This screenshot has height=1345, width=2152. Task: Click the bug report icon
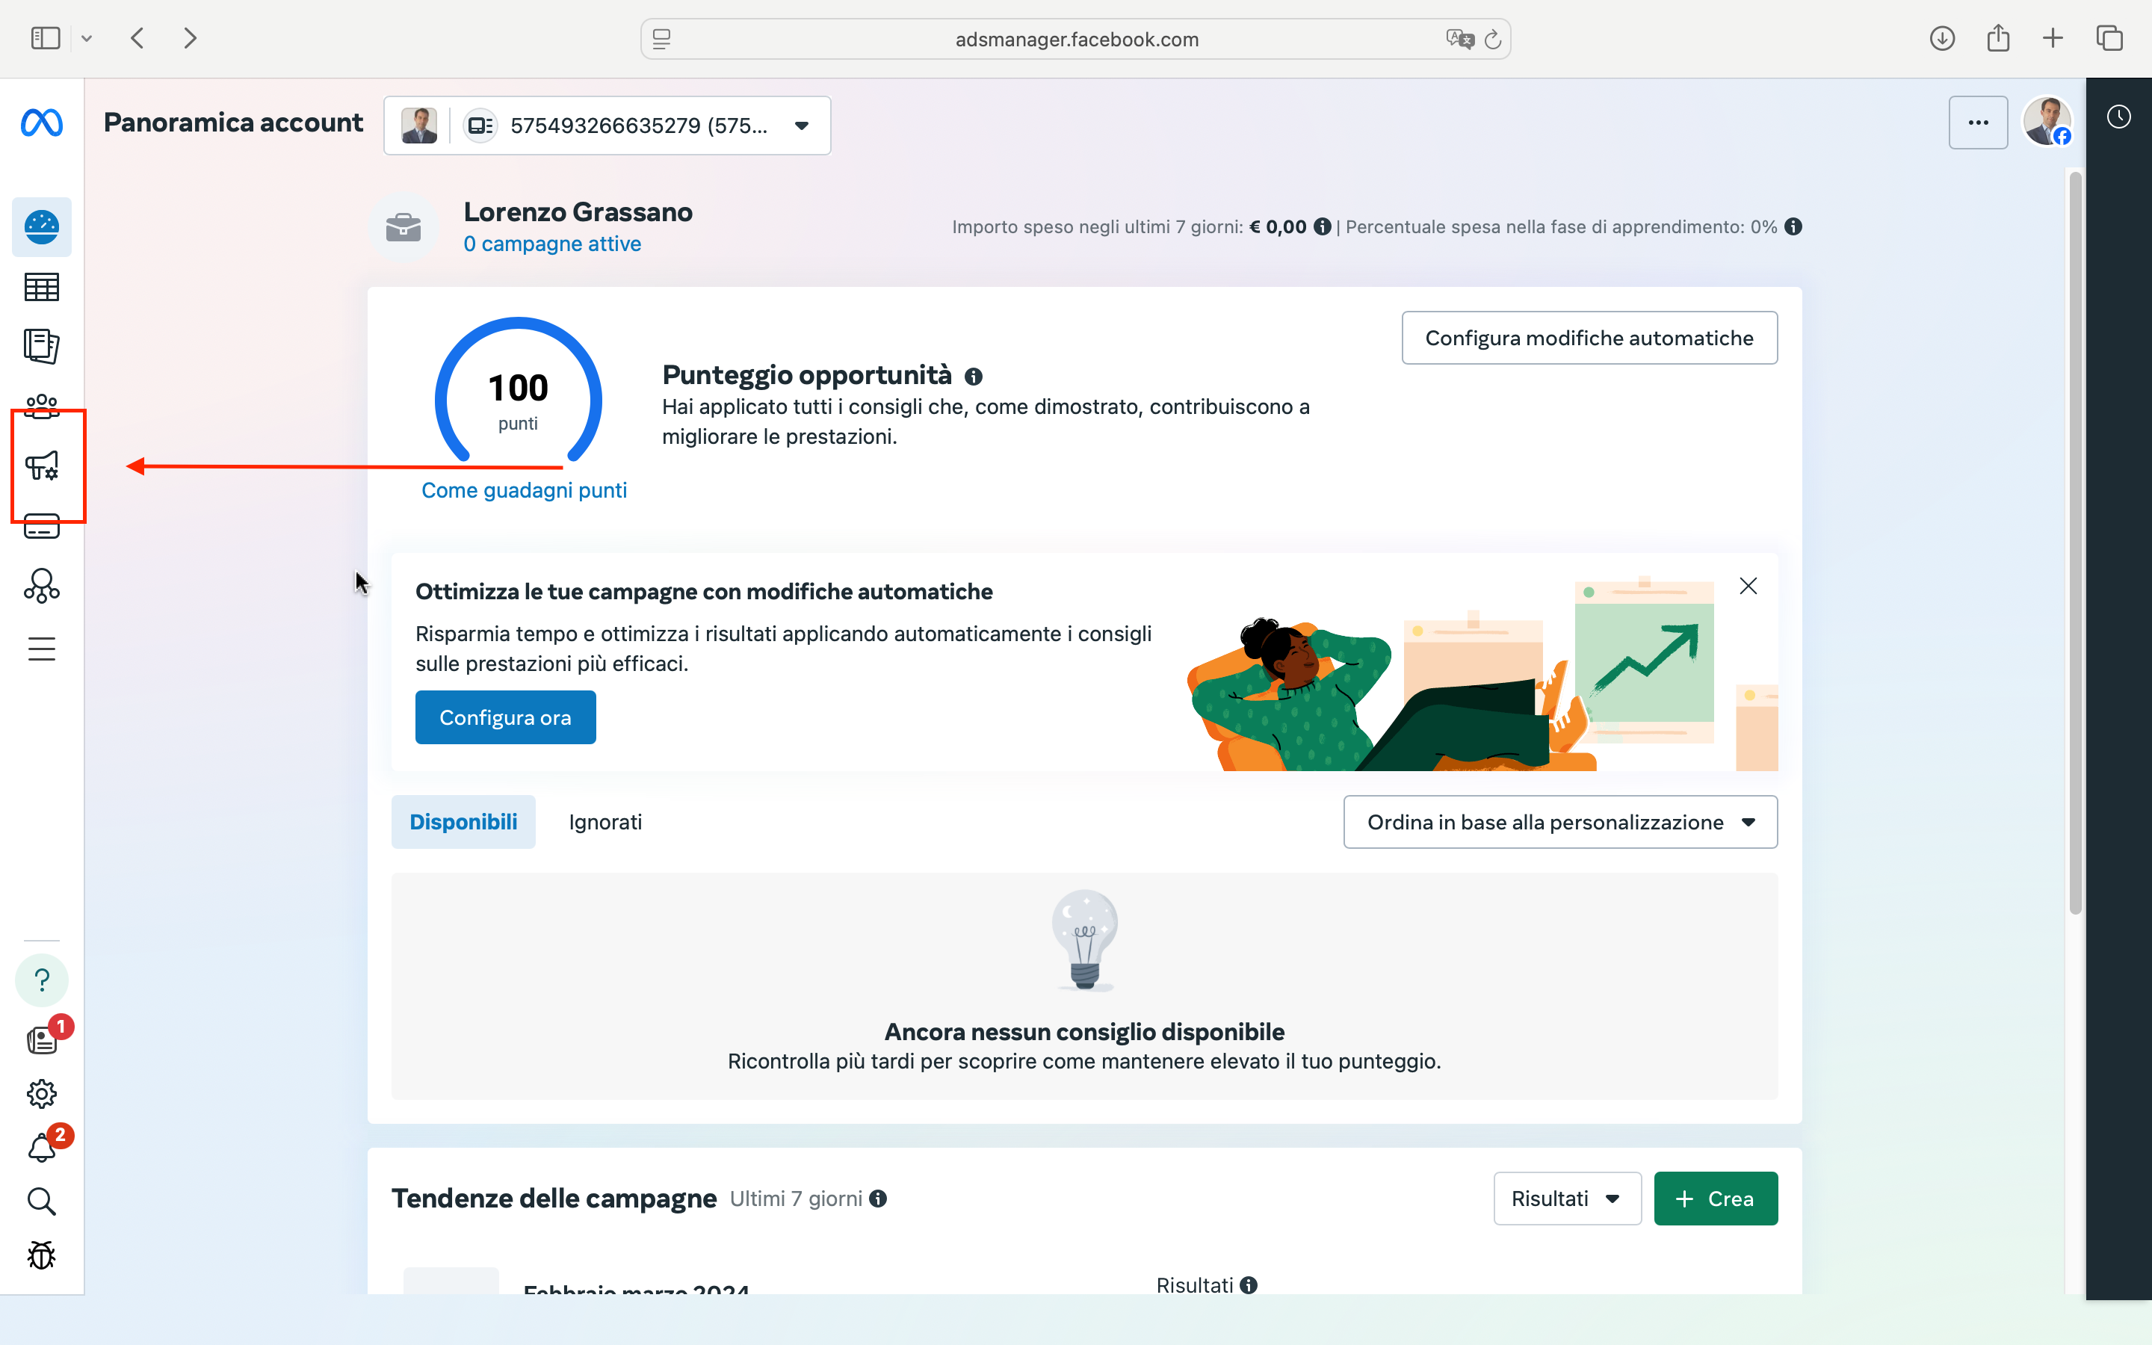[42, 1255]
